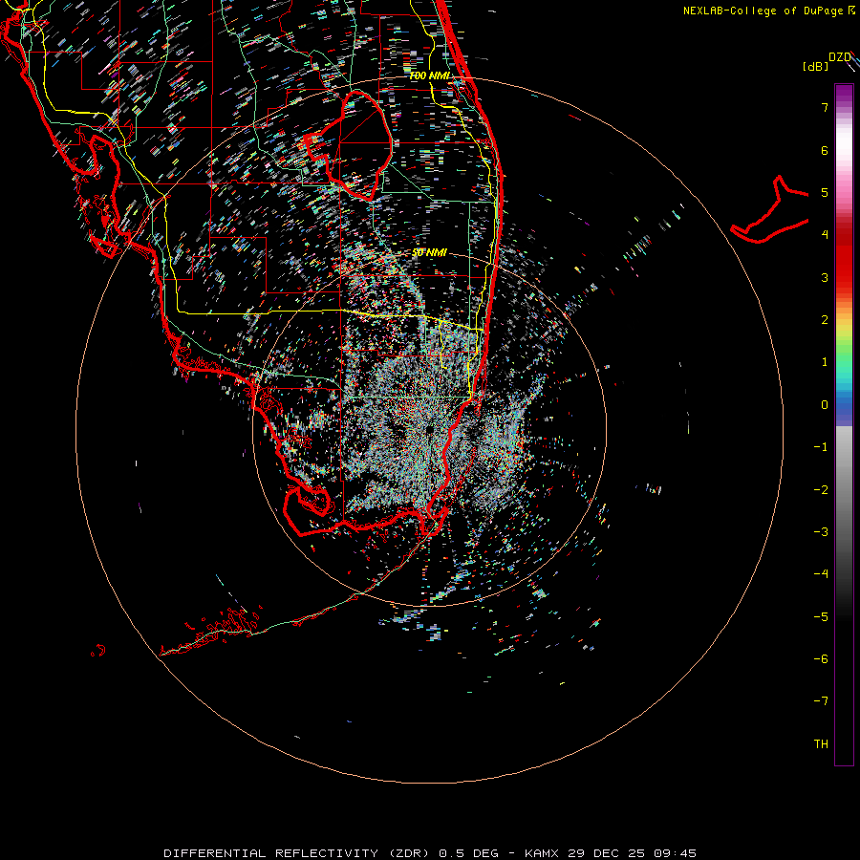The height and width of the screenshot is (860, 860).
Task: Click the 0.5 DEG elevation text
Action: click(469, 853)
